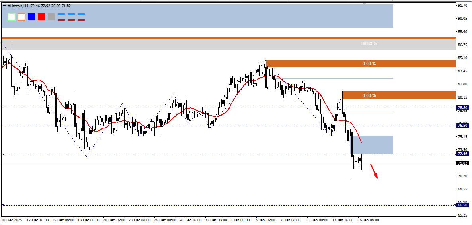This screenshot has height=225, width=472.
Task: Pick the solid red square swatch
Action: 41,17
